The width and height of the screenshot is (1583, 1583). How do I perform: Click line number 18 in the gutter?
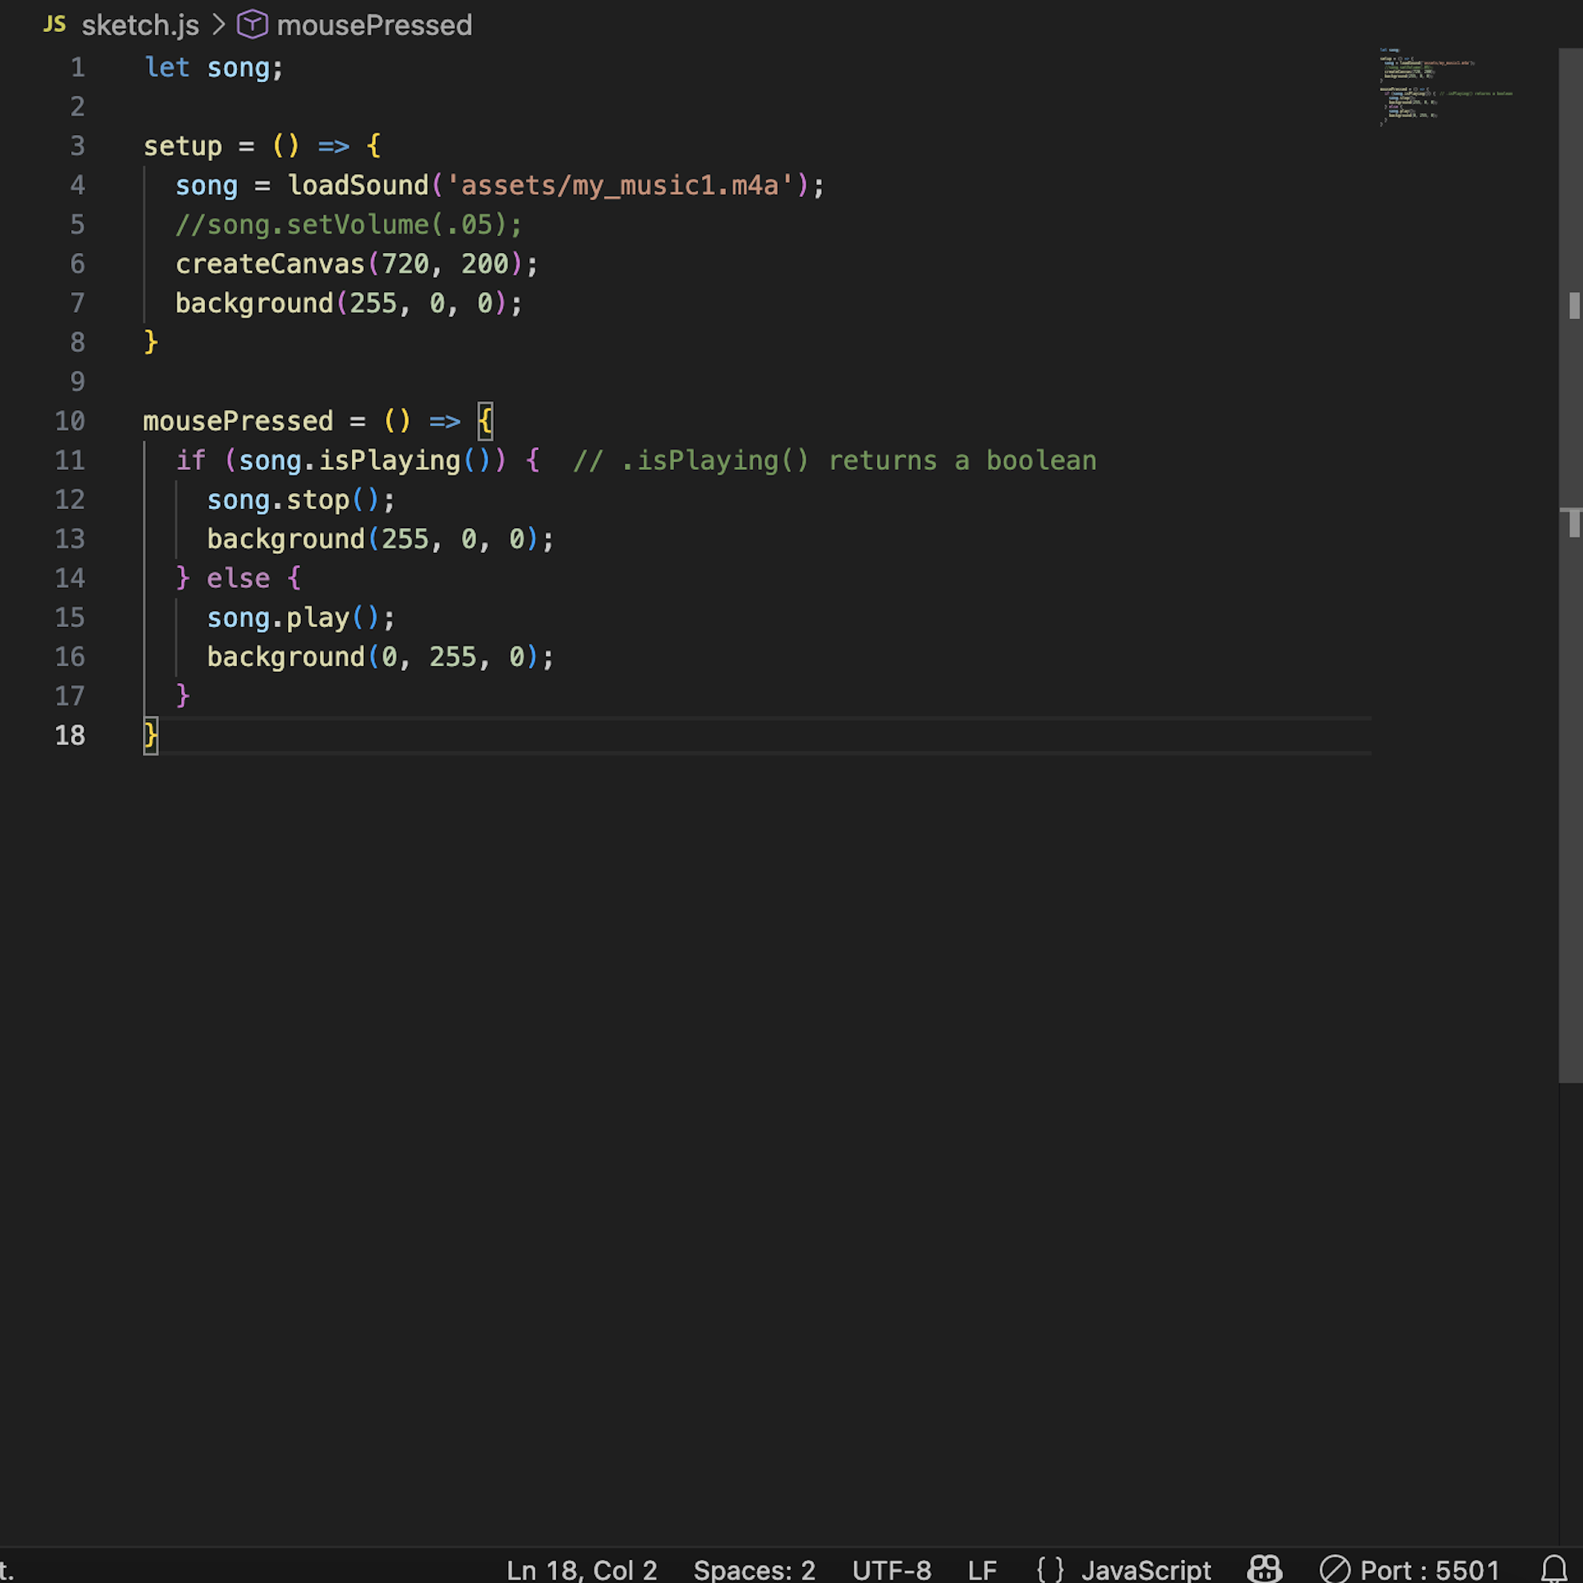coord(69,736)
